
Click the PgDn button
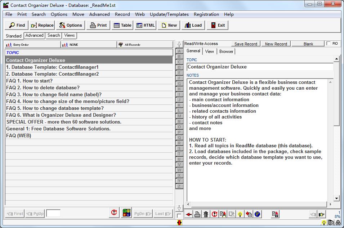point(143,214)
